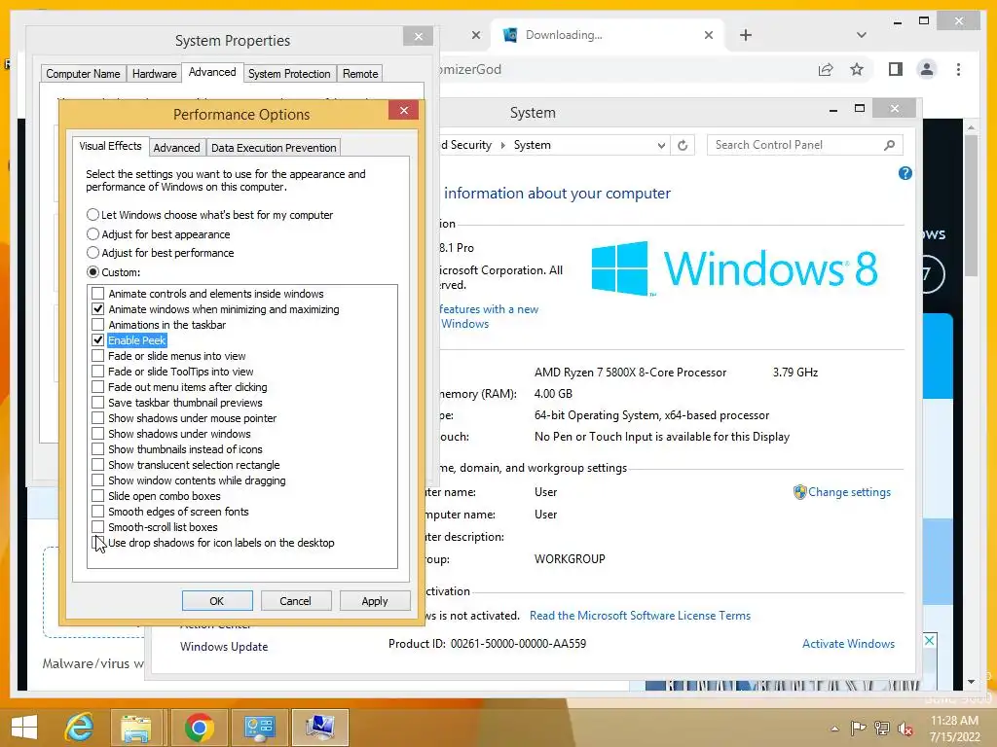Check Show shadows under windows
997x747 pixels.
click(98, 434)
